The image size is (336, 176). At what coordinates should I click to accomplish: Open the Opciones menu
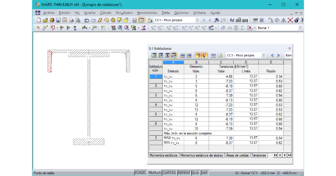click(x=182, y=13)
